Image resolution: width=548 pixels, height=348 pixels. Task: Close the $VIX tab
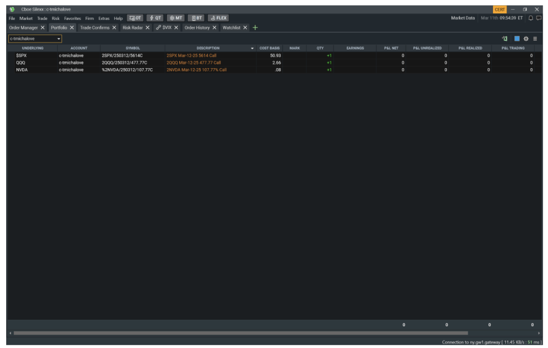tap(176, 27)
